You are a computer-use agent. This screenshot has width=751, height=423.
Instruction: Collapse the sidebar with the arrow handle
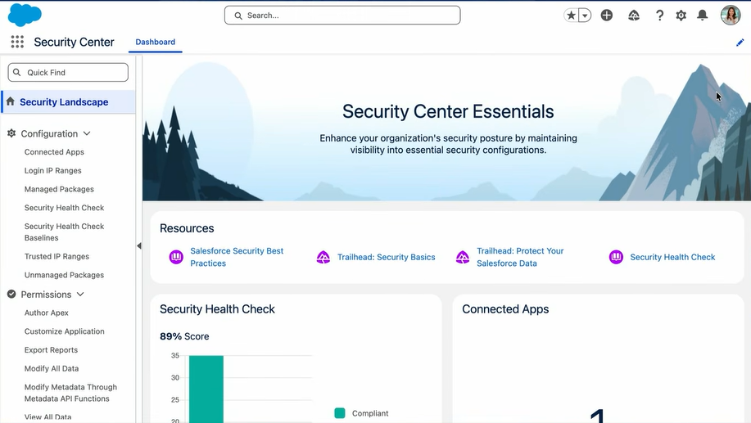pos(139,246)
